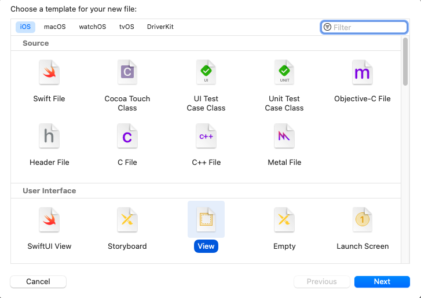This screenshot has height=298, width=421.
Task: Click the "UI Test Case Class" label
Action: [x=206, y=103]
